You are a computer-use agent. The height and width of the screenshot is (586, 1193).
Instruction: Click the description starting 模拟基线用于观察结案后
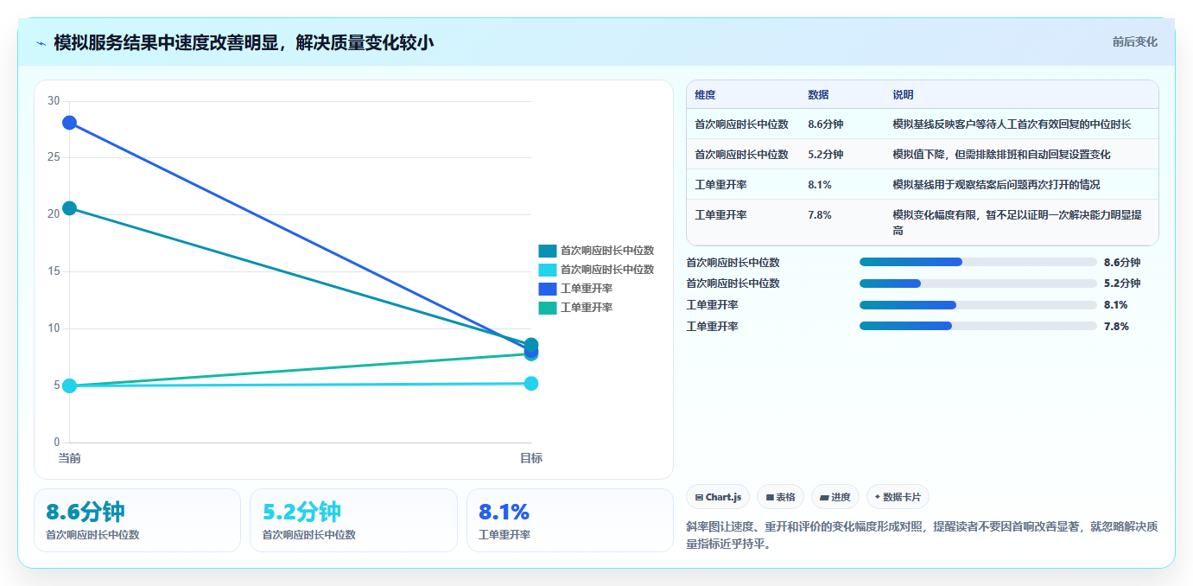coord(996,185)
